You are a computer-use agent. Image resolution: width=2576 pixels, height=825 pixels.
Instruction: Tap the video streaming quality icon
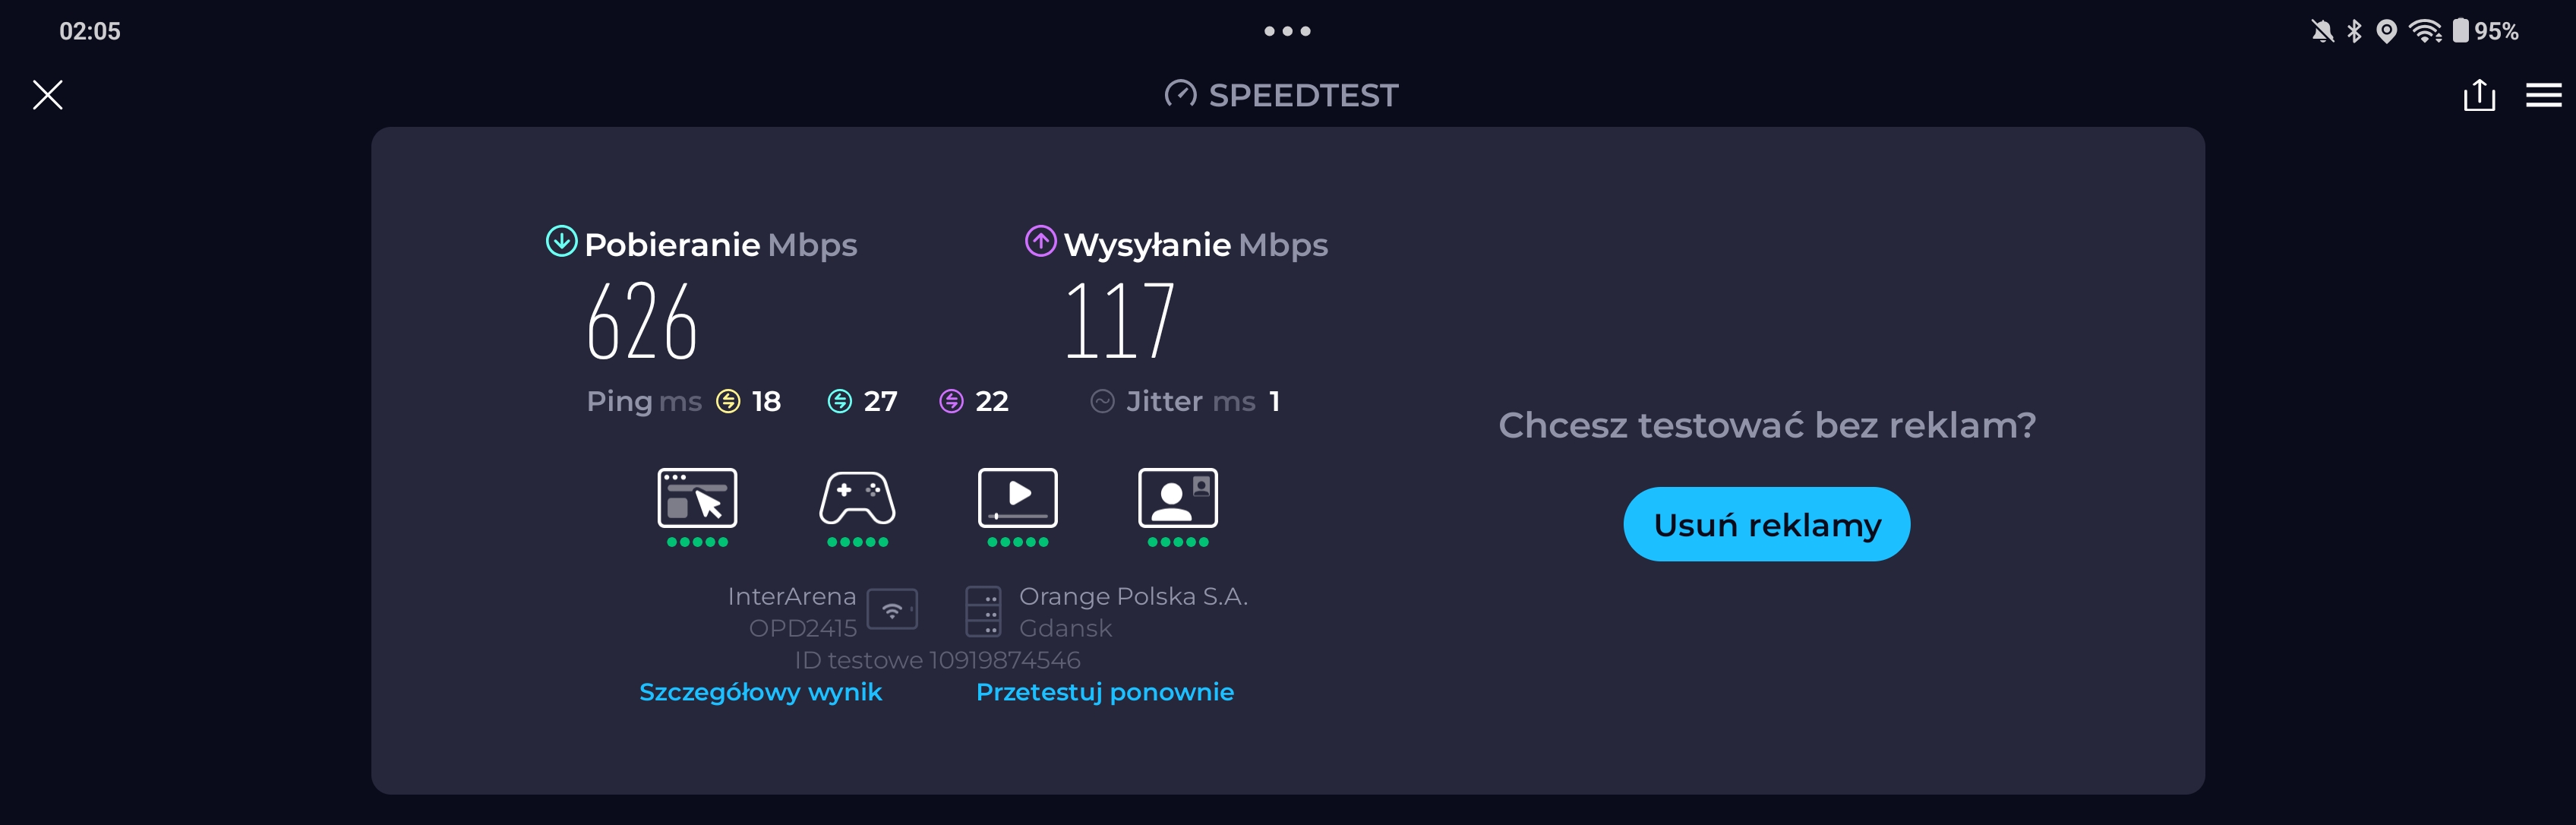click(1017, 497)
